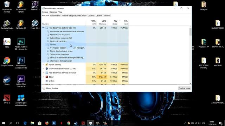Select Finale 2014 desktop icon
Screen dimensions: 225x126
point(35,24)
